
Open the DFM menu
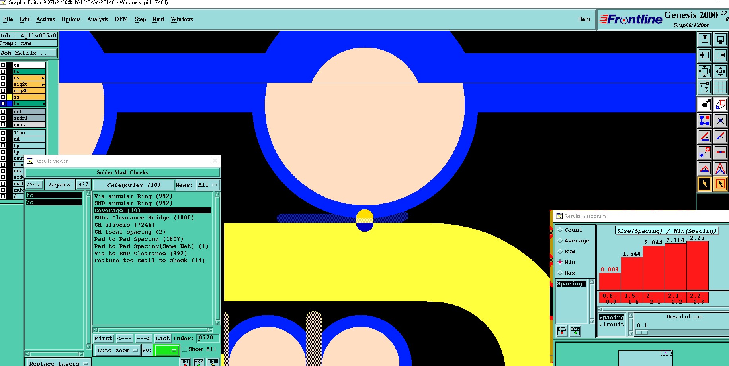(x=121, y=19)
